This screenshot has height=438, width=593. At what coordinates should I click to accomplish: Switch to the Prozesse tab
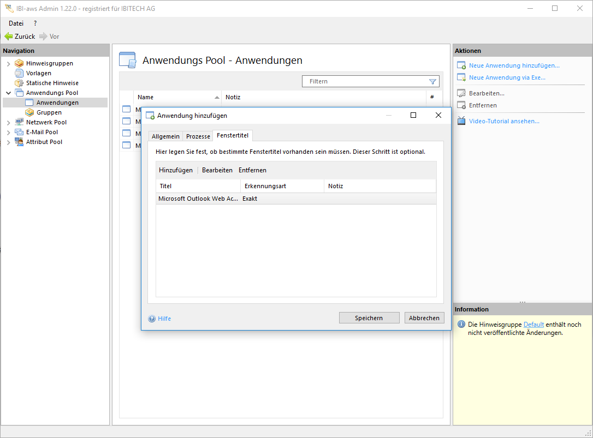click(x=198, y=136)
